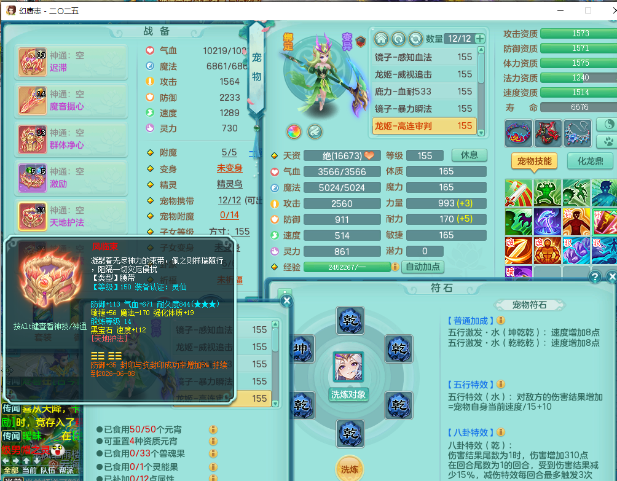
Task: Select pet 镜子-暴力瞬法 in list
Action: pyautogui.click(x=424, y=109)
